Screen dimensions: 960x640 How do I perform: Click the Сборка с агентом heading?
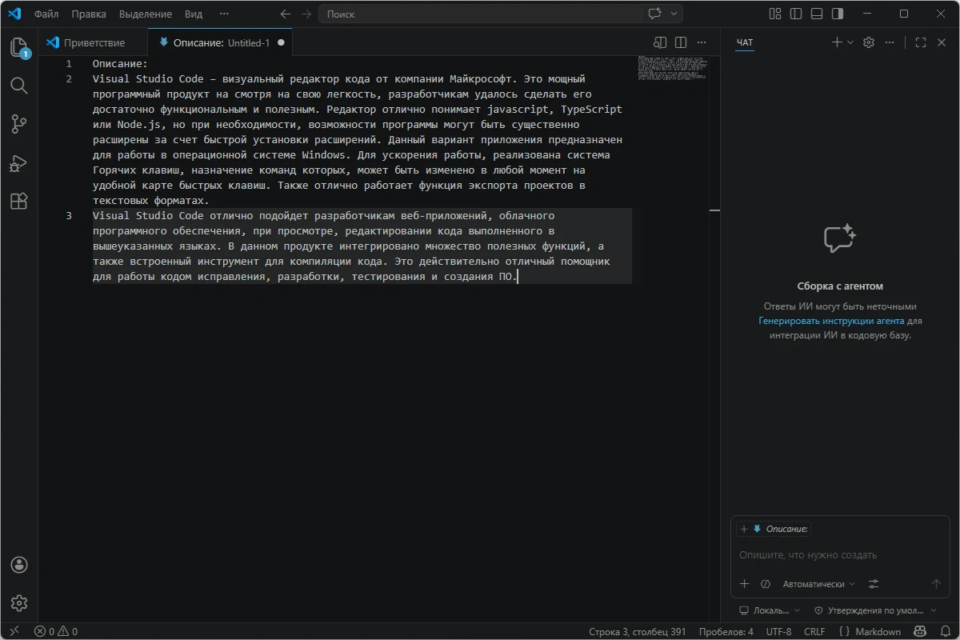click(x=840, y=286)
